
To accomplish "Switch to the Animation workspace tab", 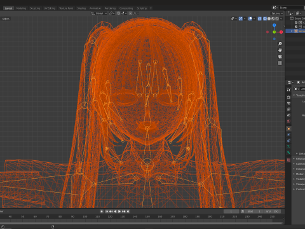I will [x=95, y=8].
